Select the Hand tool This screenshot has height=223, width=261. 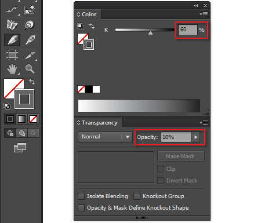coord(12,69)
